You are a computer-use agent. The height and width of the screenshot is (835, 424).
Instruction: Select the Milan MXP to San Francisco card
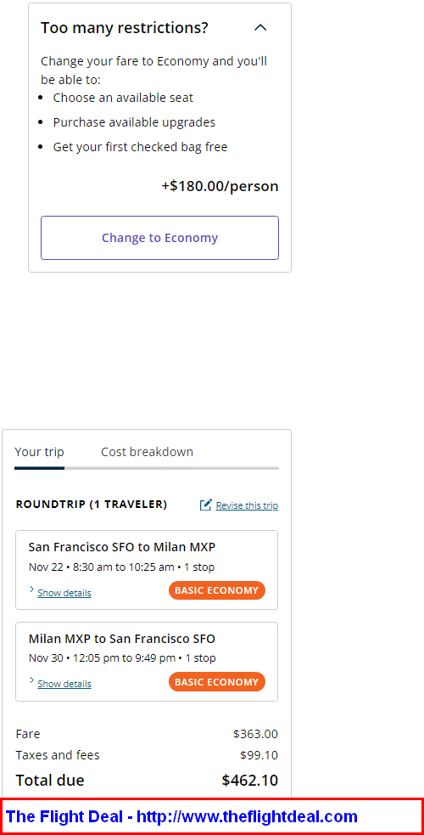coord(147,662)
